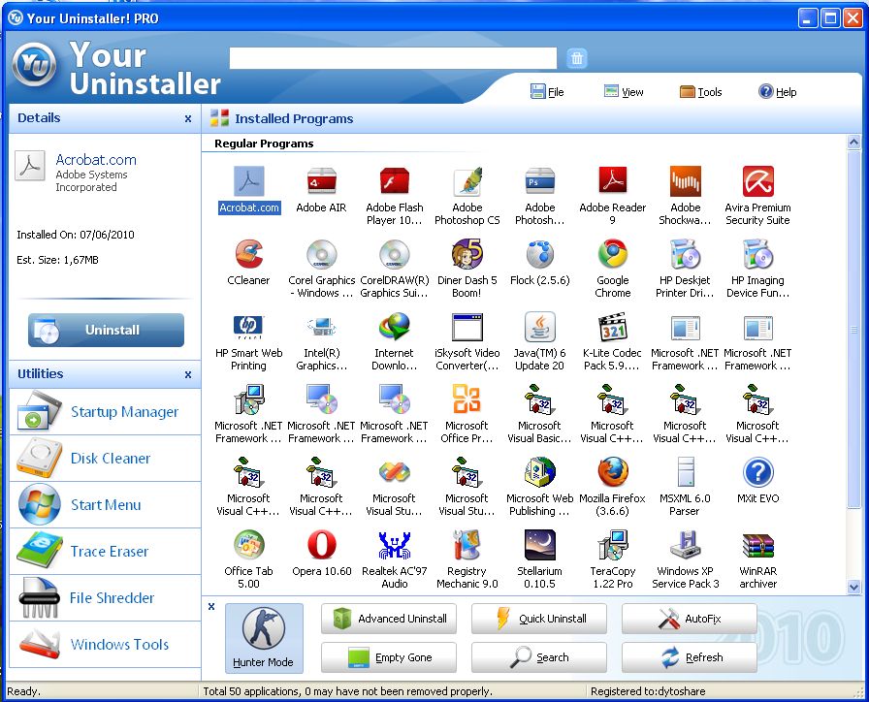
Task: Click the Search button
Action: tap(538, 657)
